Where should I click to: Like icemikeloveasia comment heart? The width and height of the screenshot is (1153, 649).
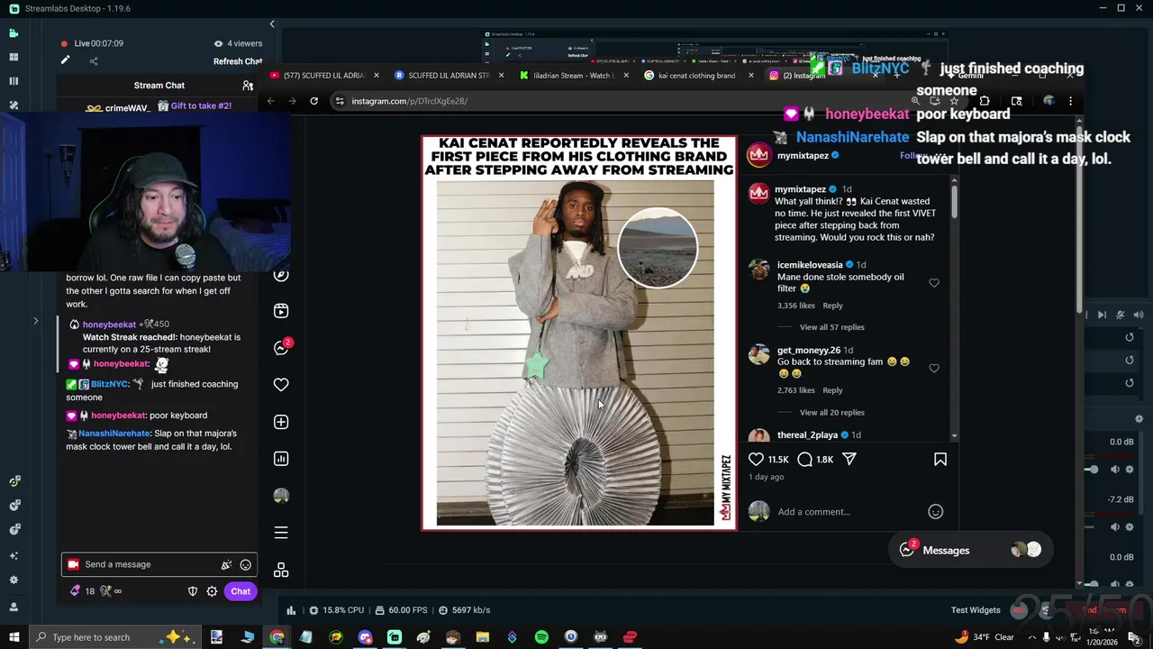[x=934, y=283]
